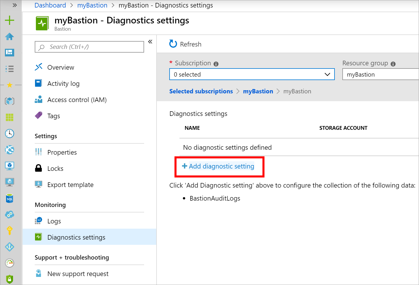Click the Refresh button
The width and height of the screenshot is (419, 285).
(x=185, y=44)
